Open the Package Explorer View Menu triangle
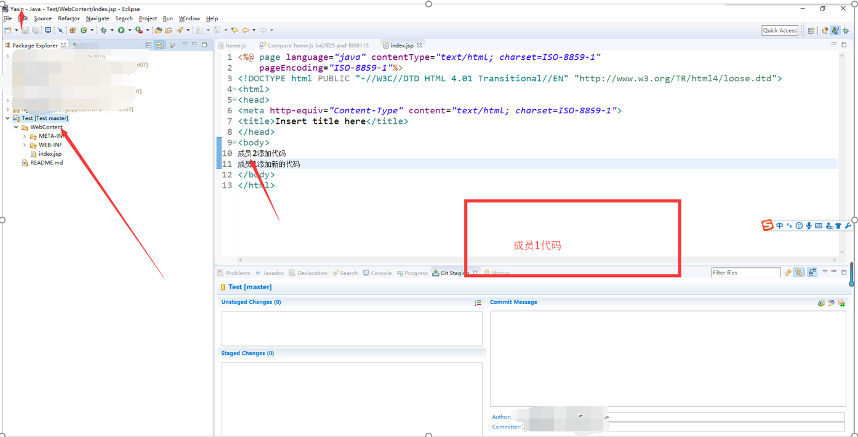Screen dimensions: 858x437 coord(185,44)
